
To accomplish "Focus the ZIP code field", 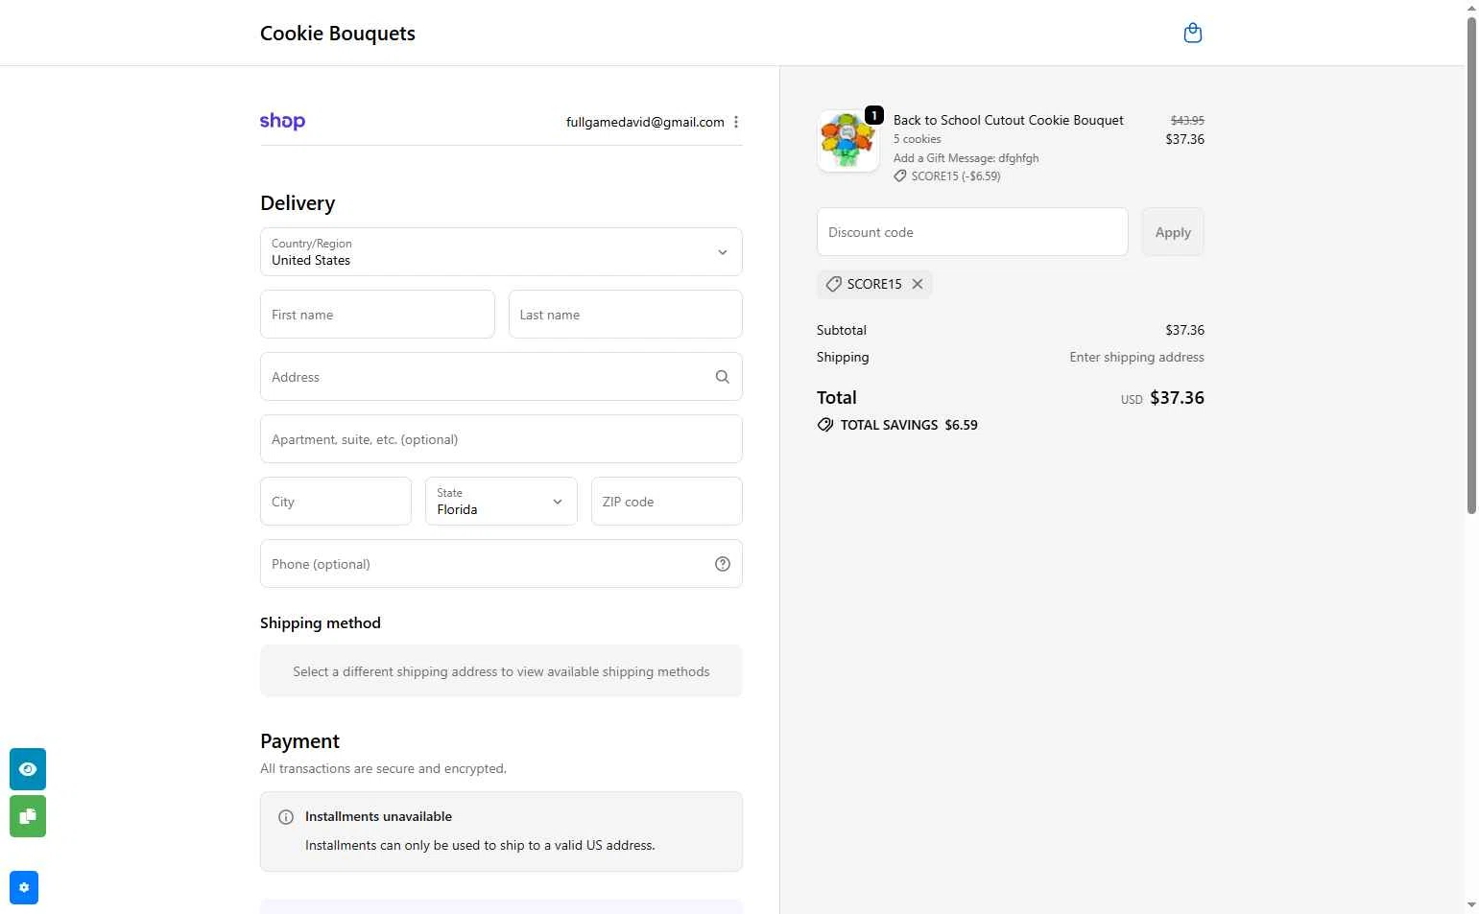I will pyautogui.click(x=667, y=502).
